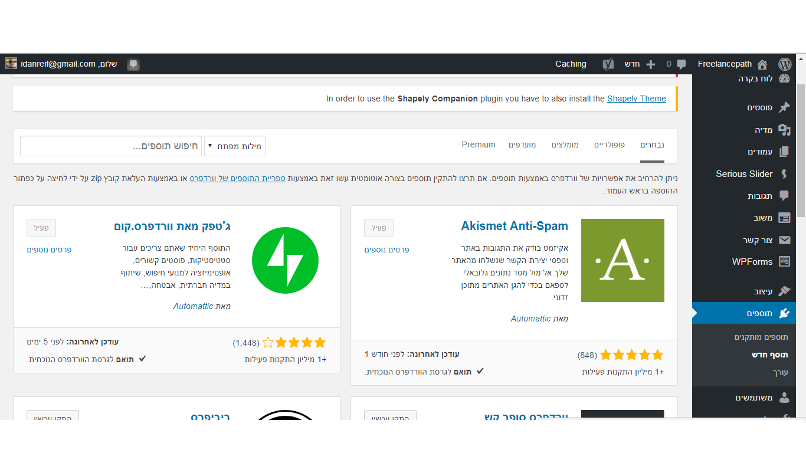The image size is (806, 453).
Task: Click the media library icon
Action: click(784, 130)
